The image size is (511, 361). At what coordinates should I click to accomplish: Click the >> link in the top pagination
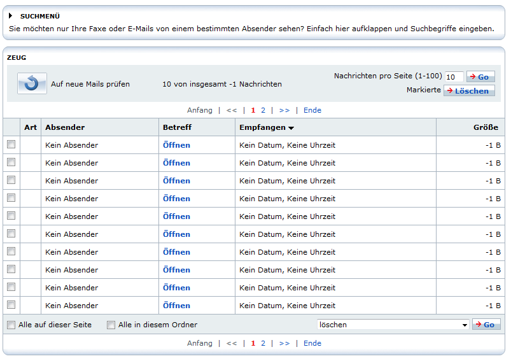[x=284, y=110]
